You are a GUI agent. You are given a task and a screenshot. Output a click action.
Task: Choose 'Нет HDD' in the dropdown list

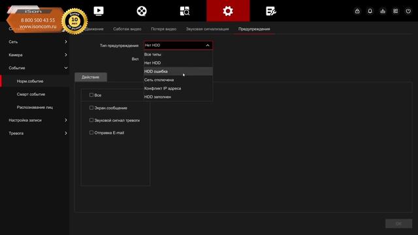pyautogui.click(x=178, y=63)
